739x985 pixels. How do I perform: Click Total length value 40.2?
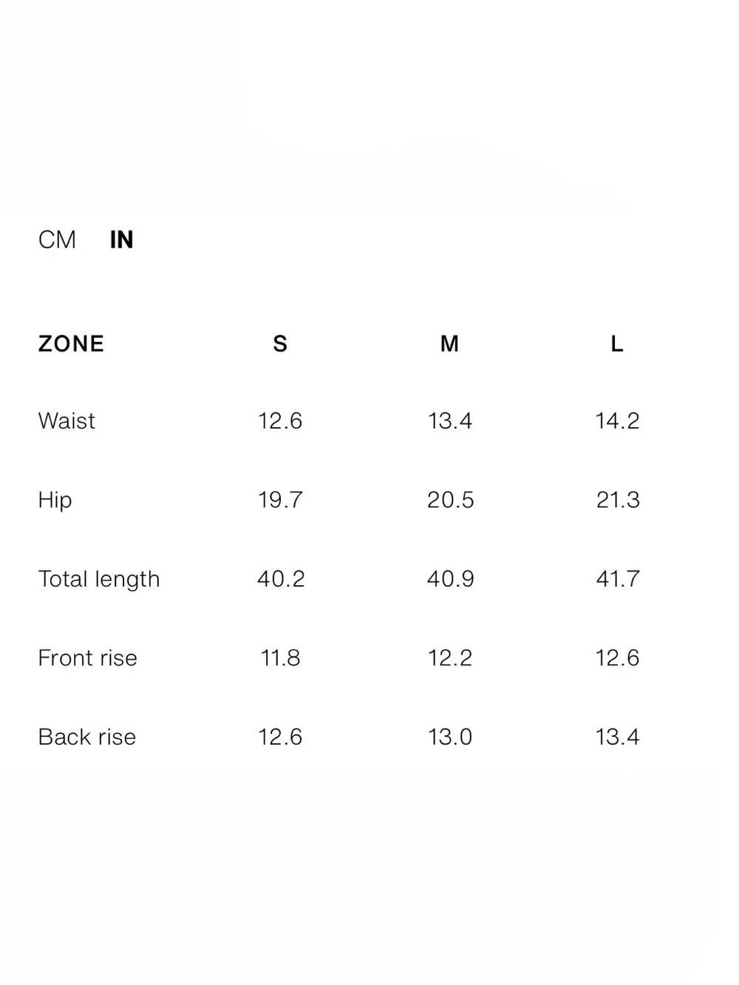(x=281, y=579)
